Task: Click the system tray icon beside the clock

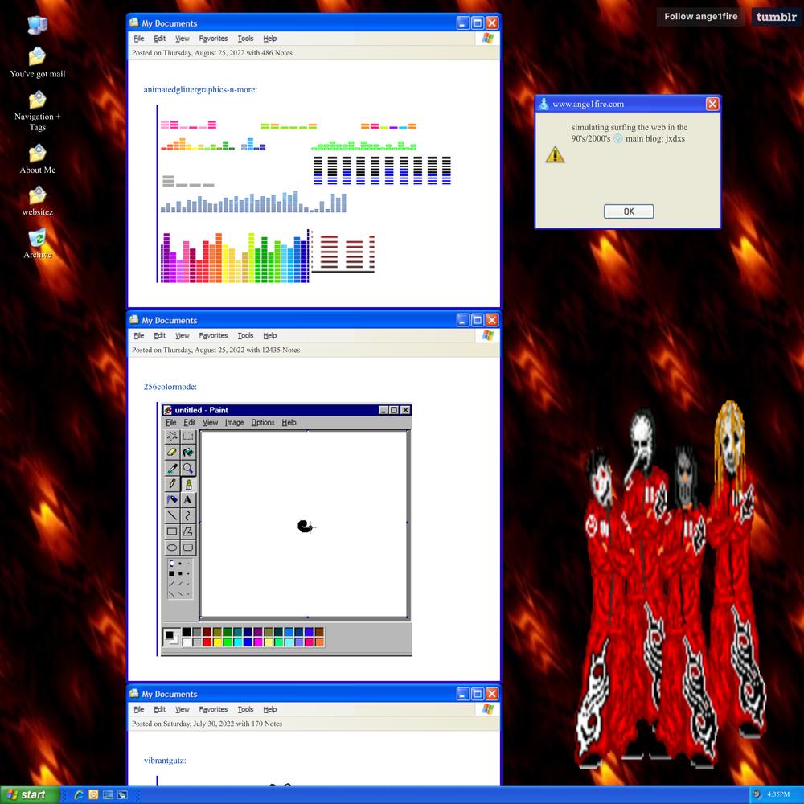Action: pyautogui.click(x=757, y=794)
